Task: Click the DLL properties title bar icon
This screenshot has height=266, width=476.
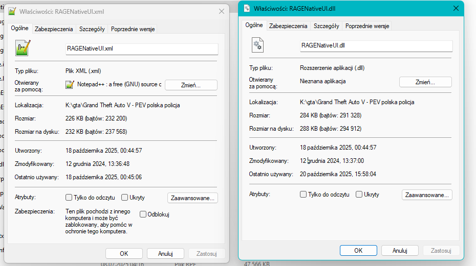Action: 247,8
